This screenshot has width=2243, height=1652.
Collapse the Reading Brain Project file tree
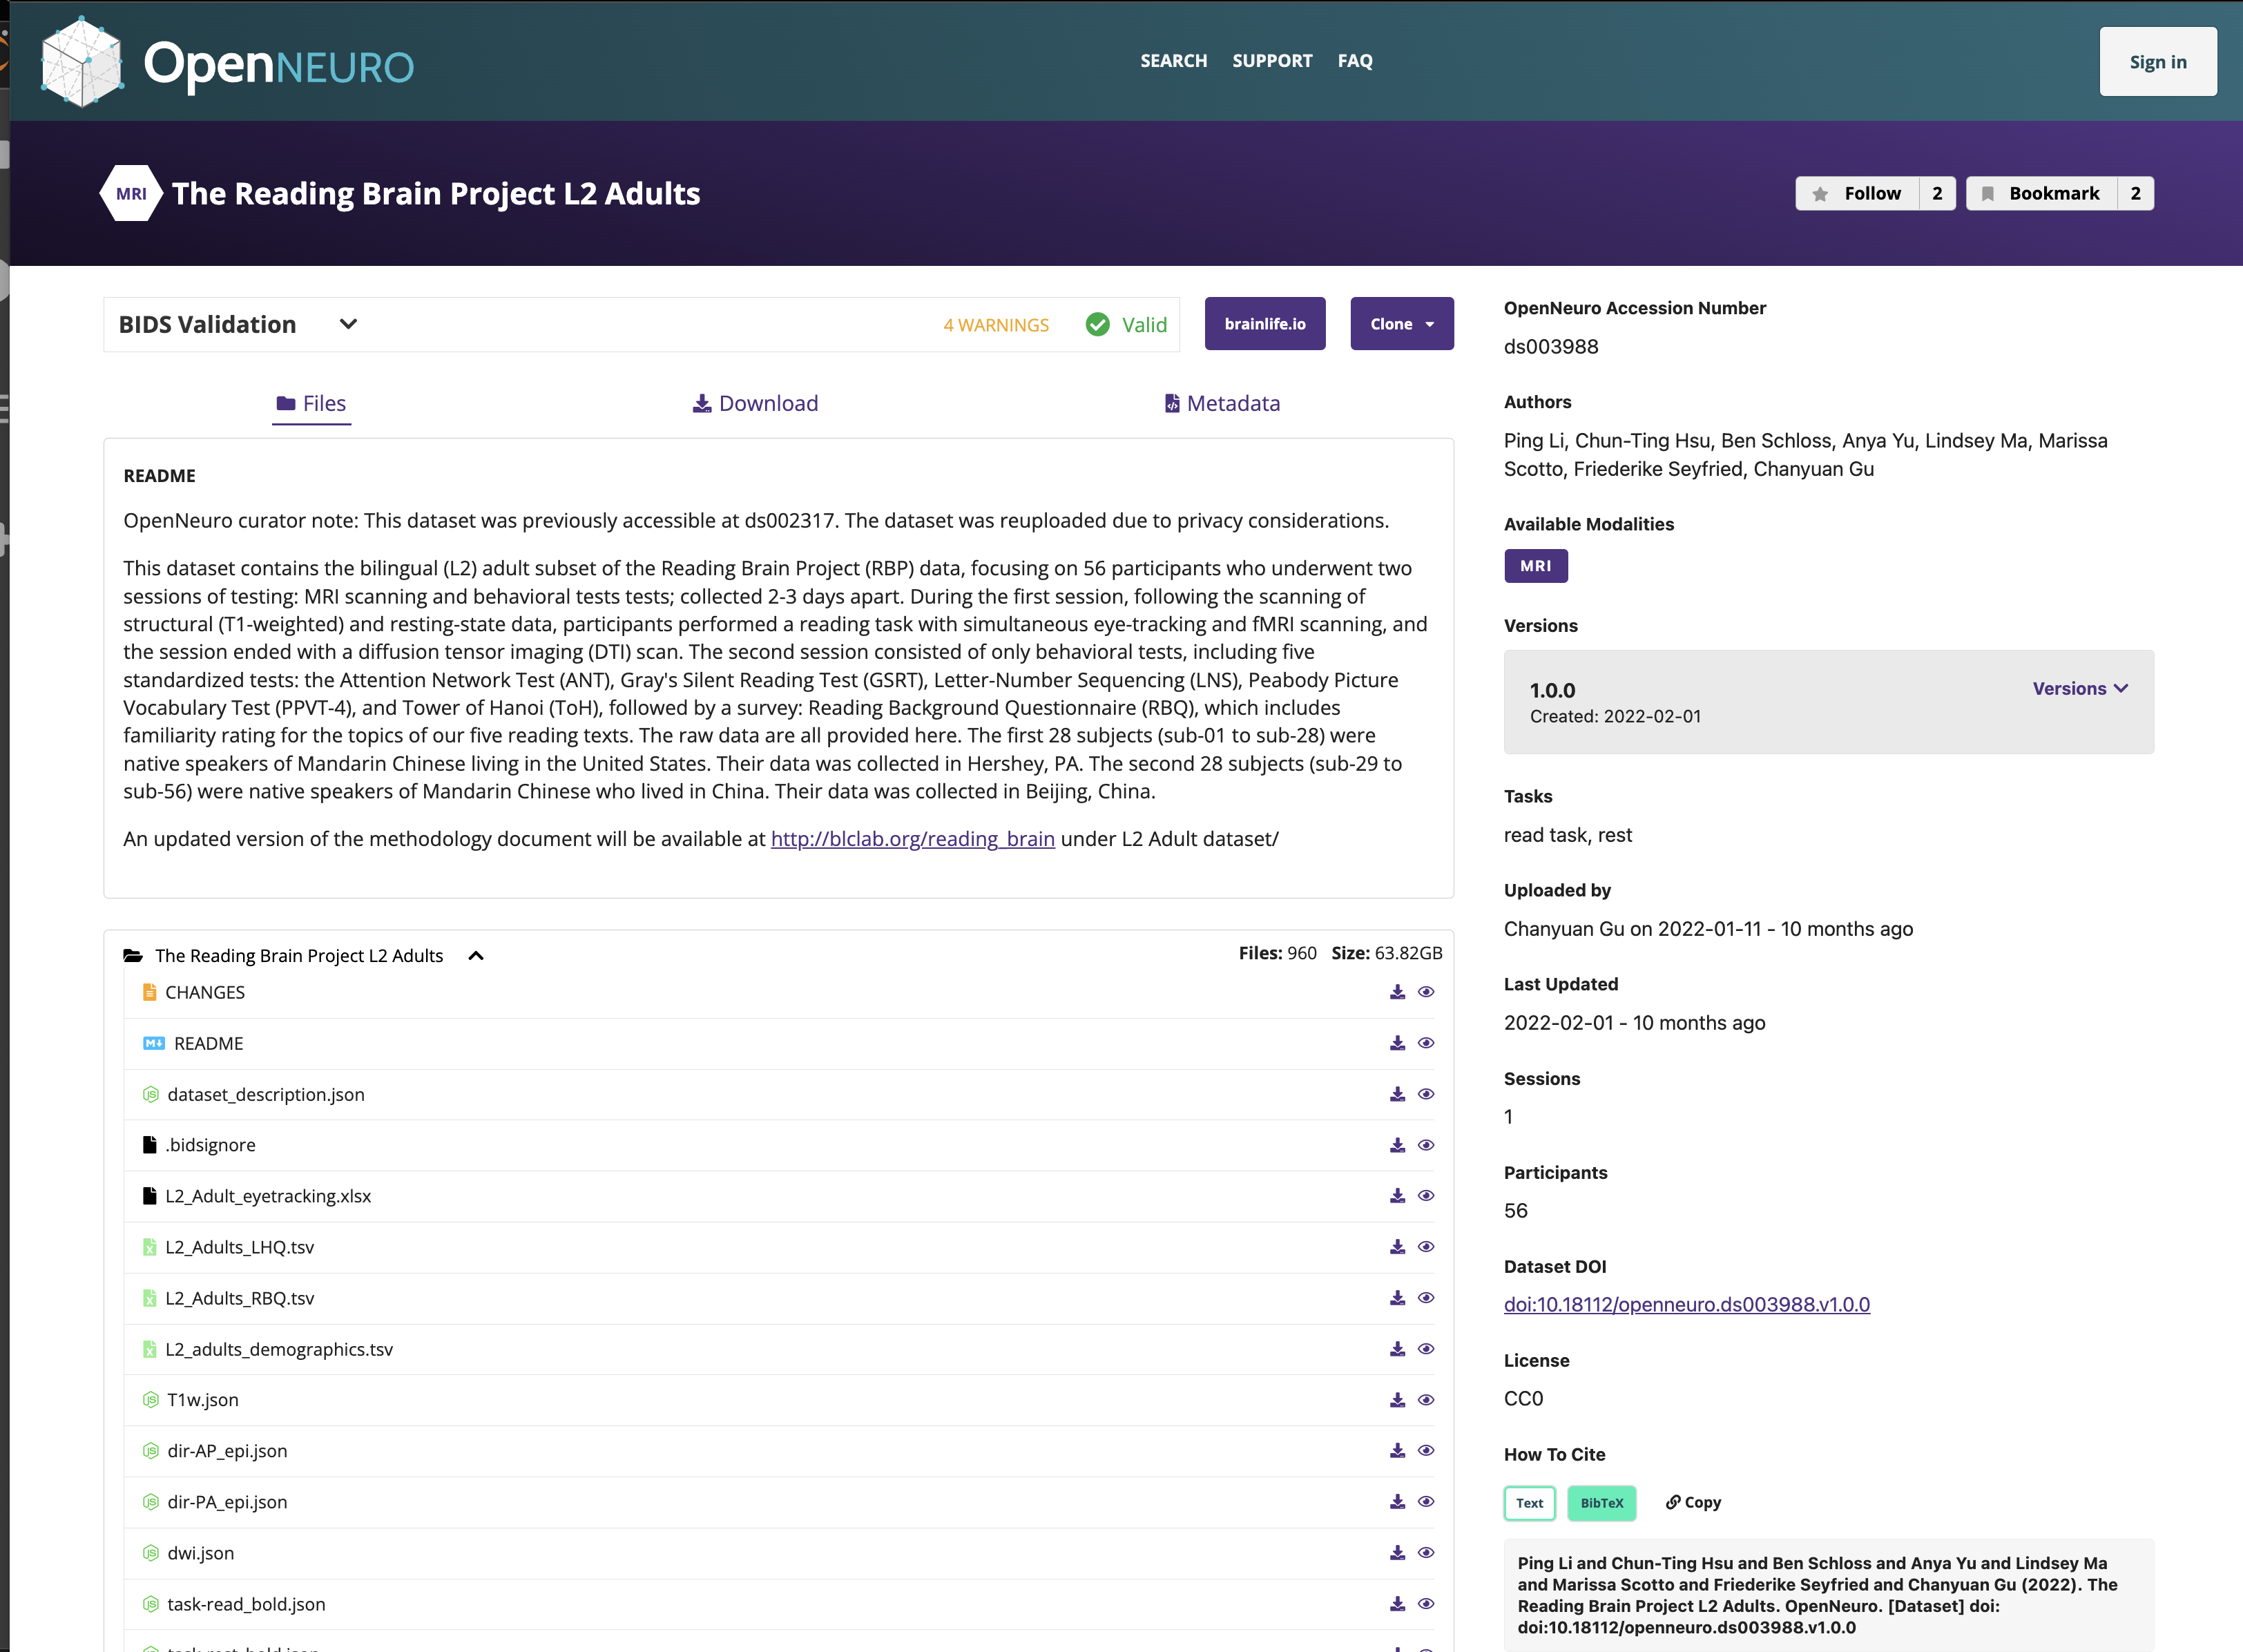476,955
